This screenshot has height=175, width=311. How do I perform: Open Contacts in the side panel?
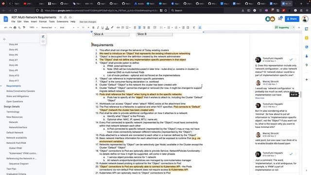(307, 56)
